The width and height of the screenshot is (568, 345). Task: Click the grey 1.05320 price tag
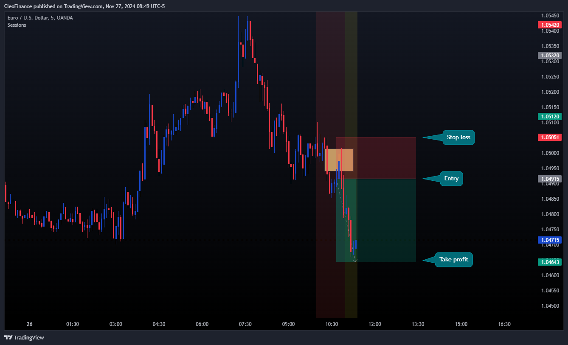[549, 55]
